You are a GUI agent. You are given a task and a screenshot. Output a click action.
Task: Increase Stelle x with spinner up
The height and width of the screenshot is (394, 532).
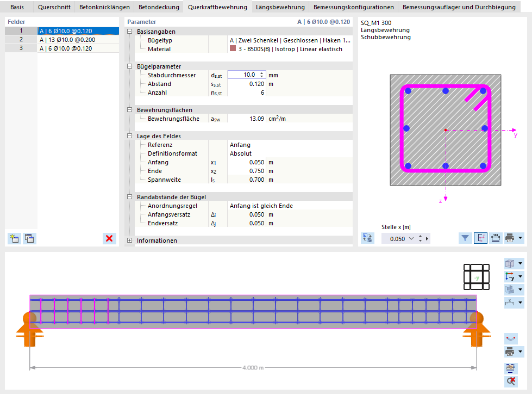click(421, 236)
